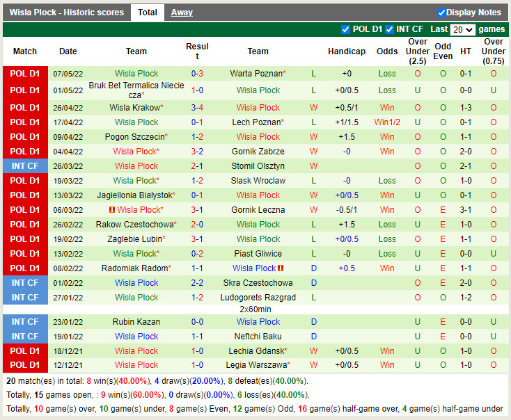Select the POL D1 label for 07/05/22
The width and height of the screenshot is (511, 420).
[x=25, y=74]
